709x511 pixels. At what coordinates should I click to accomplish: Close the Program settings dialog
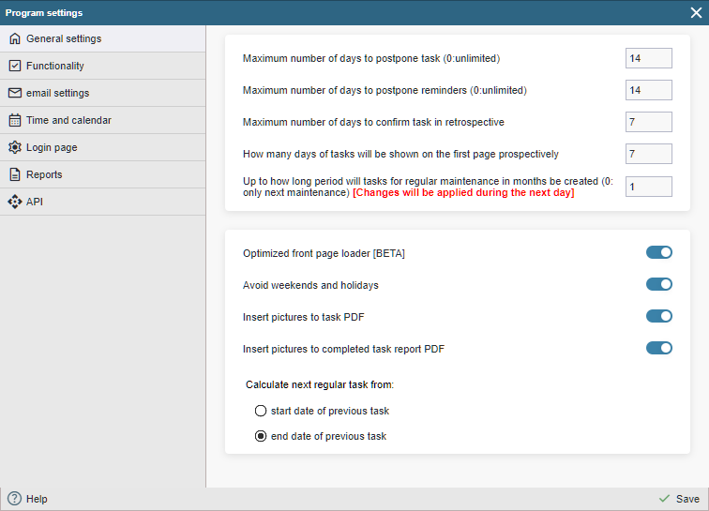(x=696, y=12)
